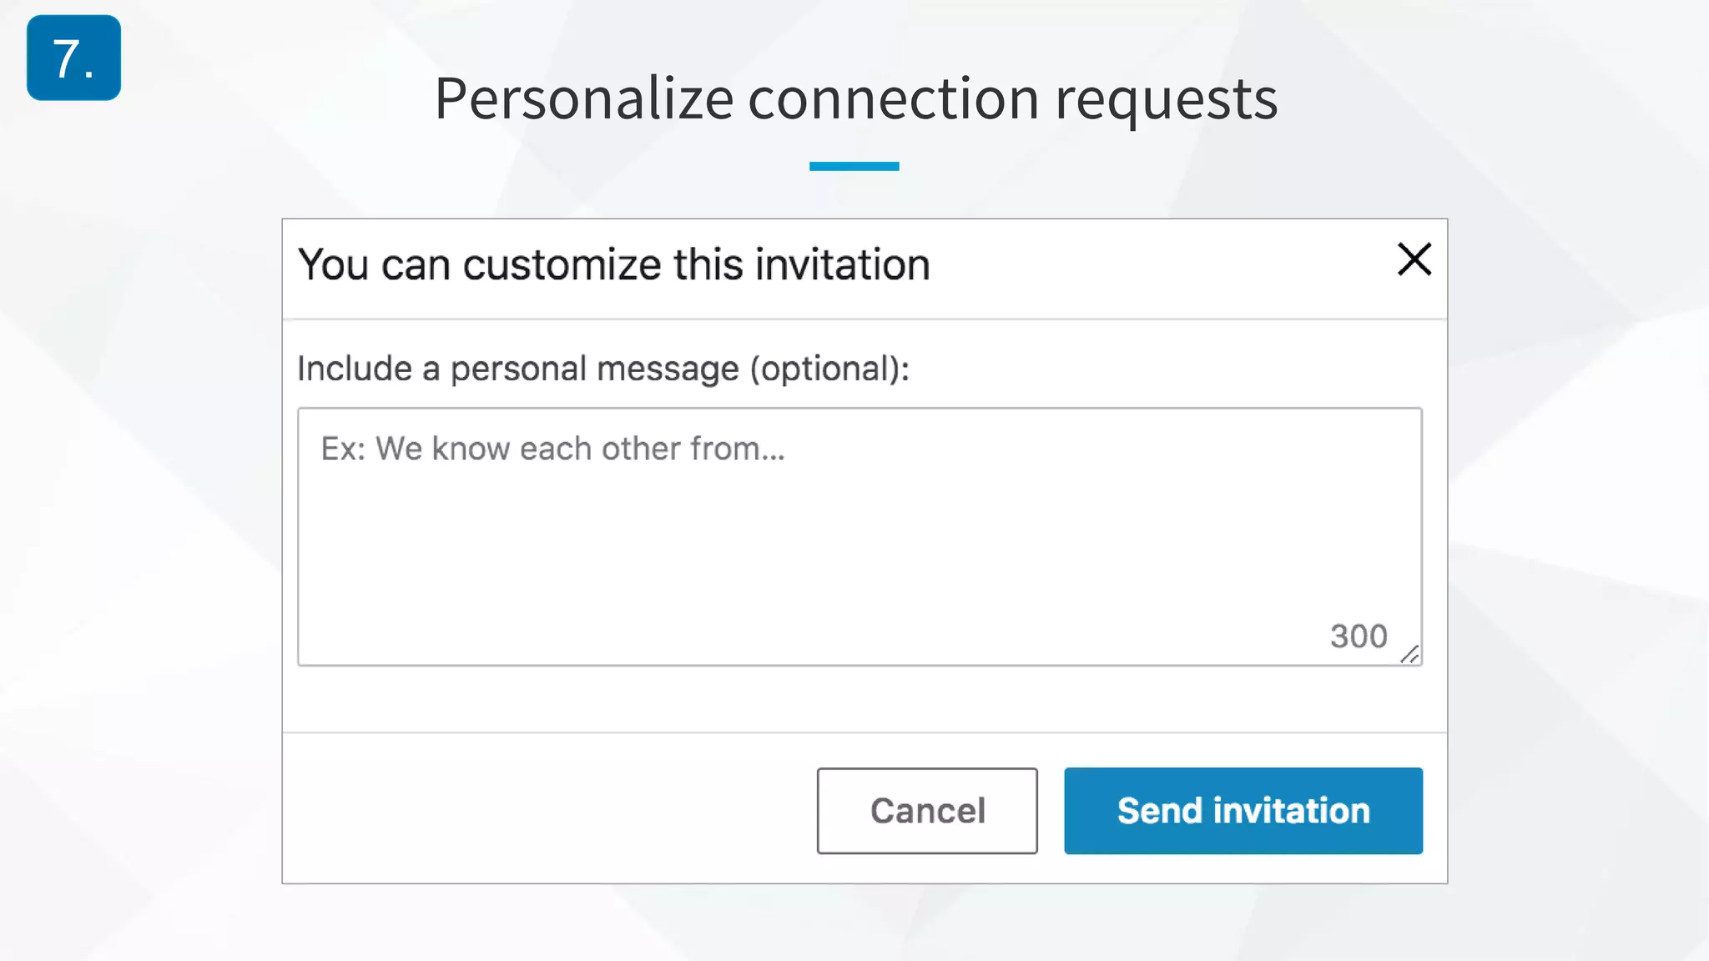
Task: Close the invitation dialog with the X
Action: [x=1414, y=259]
